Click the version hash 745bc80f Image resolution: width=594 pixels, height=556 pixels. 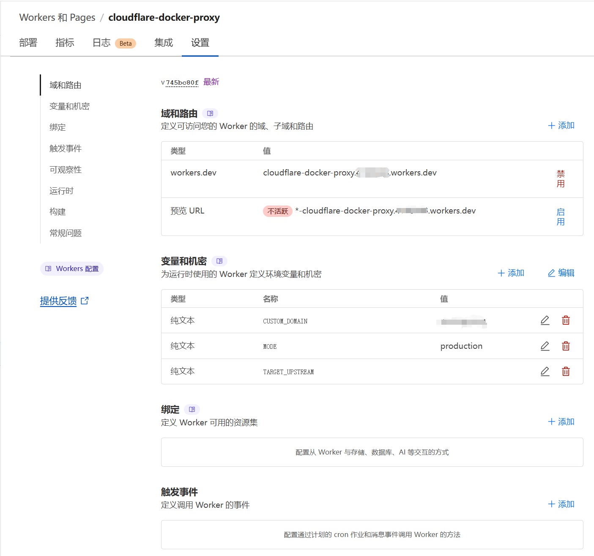click(x=182, y=83)
